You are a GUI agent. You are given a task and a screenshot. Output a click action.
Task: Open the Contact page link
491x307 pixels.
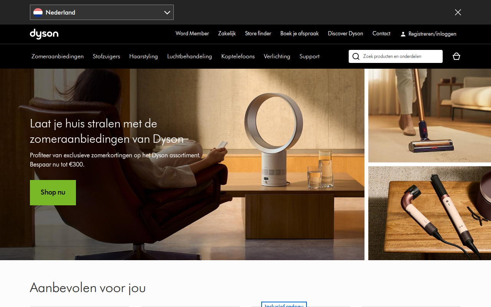[381, 34]
